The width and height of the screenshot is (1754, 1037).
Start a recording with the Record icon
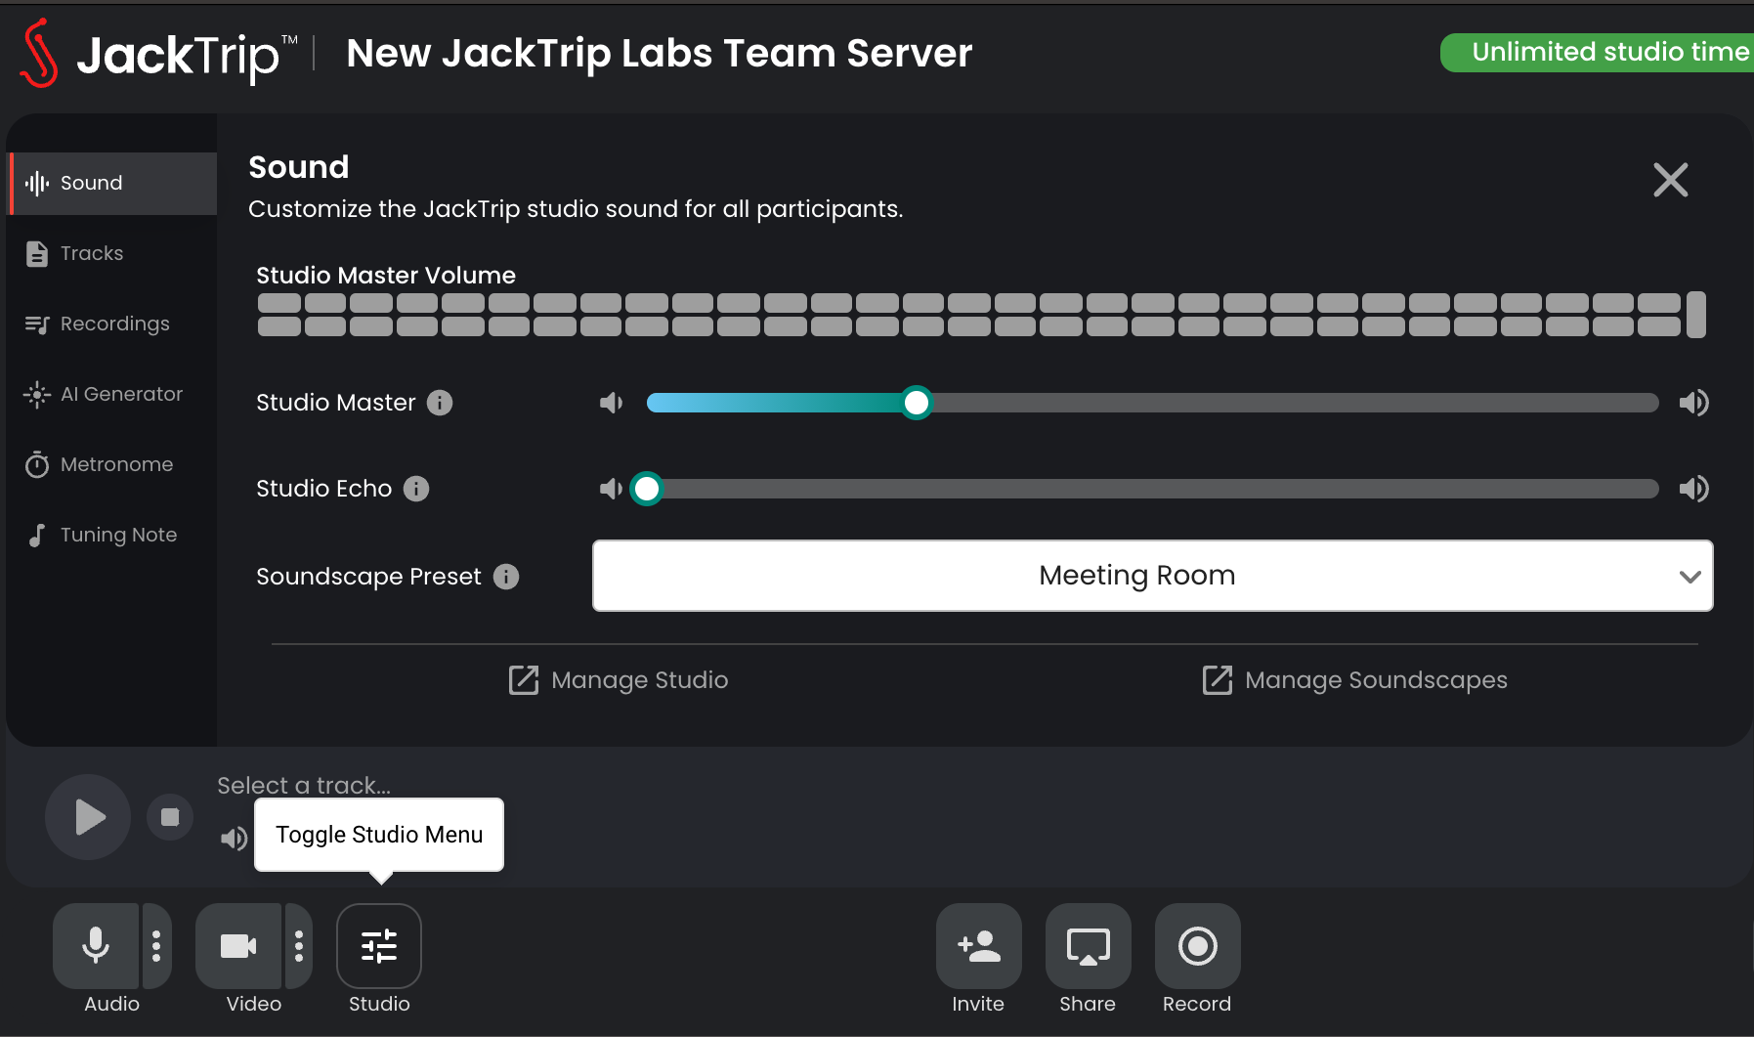(1197, 946)
